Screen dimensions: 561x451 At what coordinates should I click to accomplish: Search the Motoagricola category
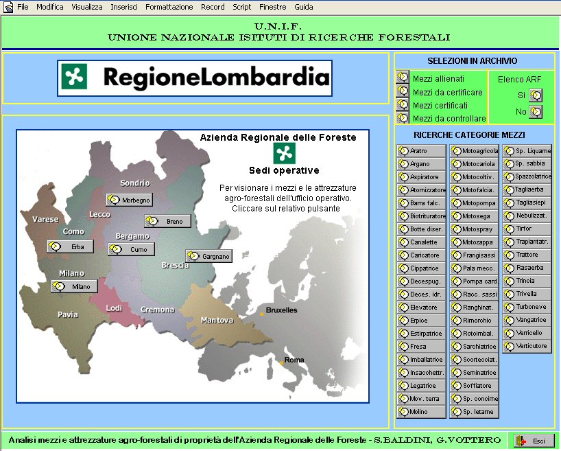pos(475,151)
